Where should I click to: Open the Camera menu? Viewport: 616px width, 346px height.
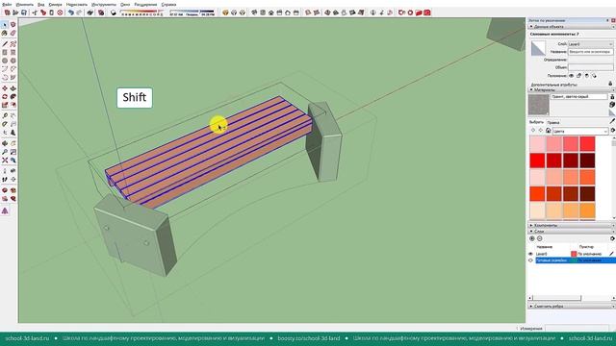(x=56, y=4)
